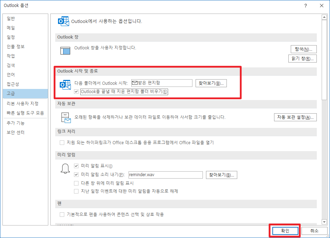Screen dimensions: 330x238
Task: Click the vertical scrollbar thumb
Action: (x=324, y=60)
